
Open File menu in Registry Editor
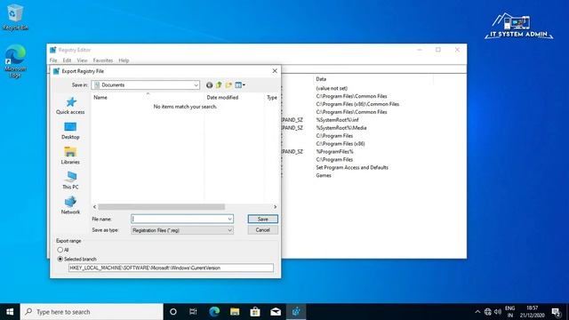point(53,60)
